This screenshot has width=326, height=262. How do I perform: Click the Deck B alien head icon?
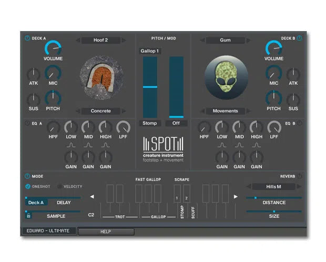[x=225, y=78]
